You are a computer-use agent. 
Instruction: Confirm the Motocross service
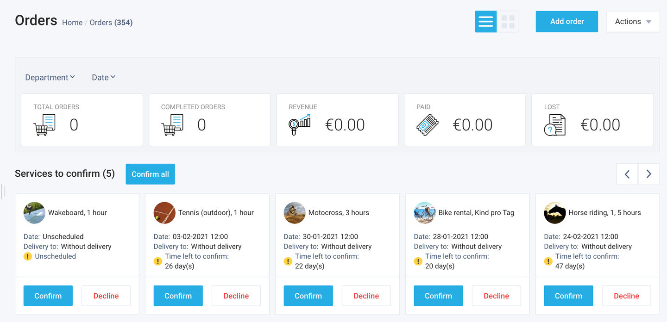[x=308, y=296]
